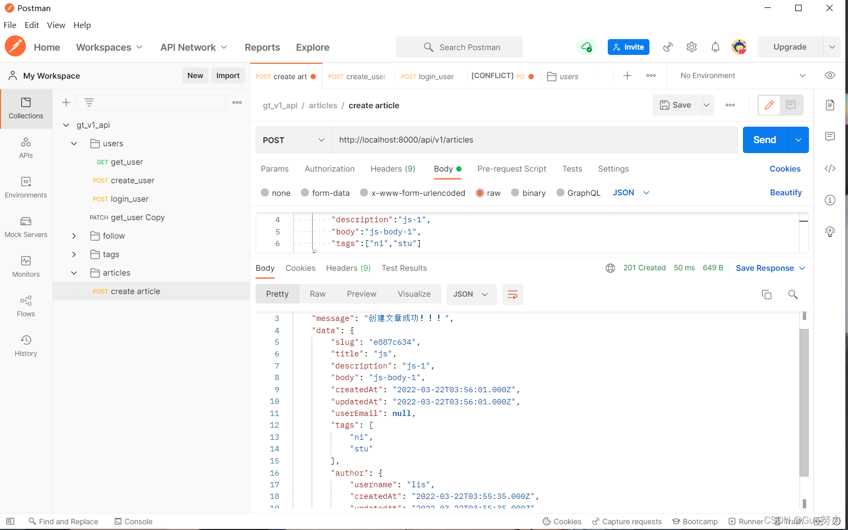
Task: Open the documentation icon in right sidebar
Action: pos(830,105)
